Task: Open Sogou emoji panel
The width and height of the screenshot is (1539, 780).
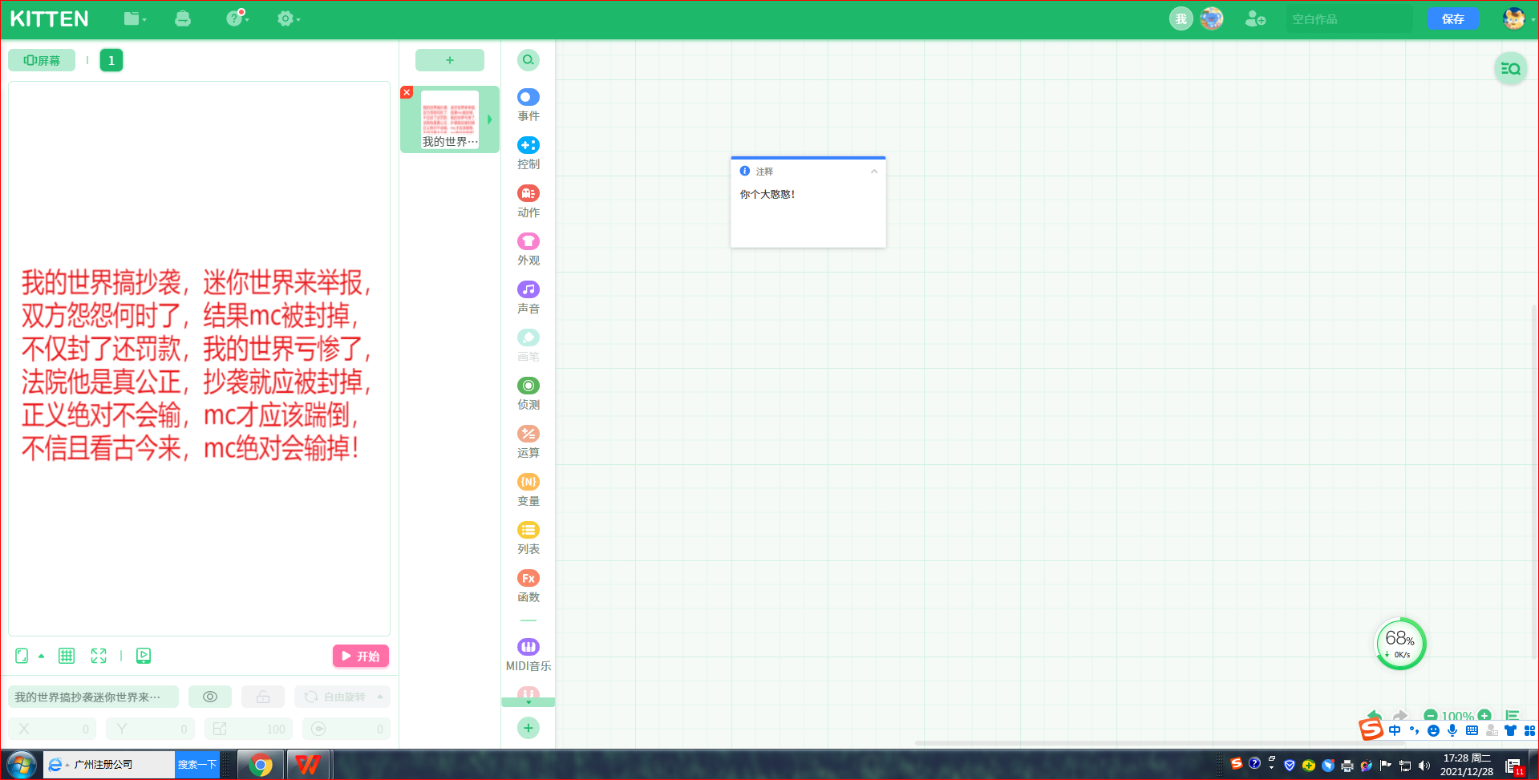Action: pyautogui.click(x=1433, y=730)
